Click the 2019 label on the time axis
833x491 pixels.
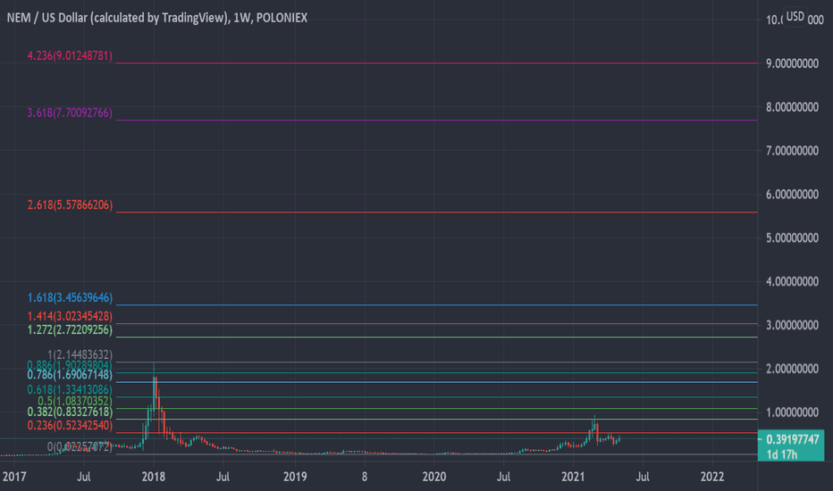(295, 476)
